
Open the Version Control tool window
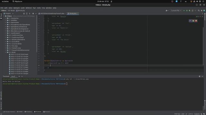(9, 112)
